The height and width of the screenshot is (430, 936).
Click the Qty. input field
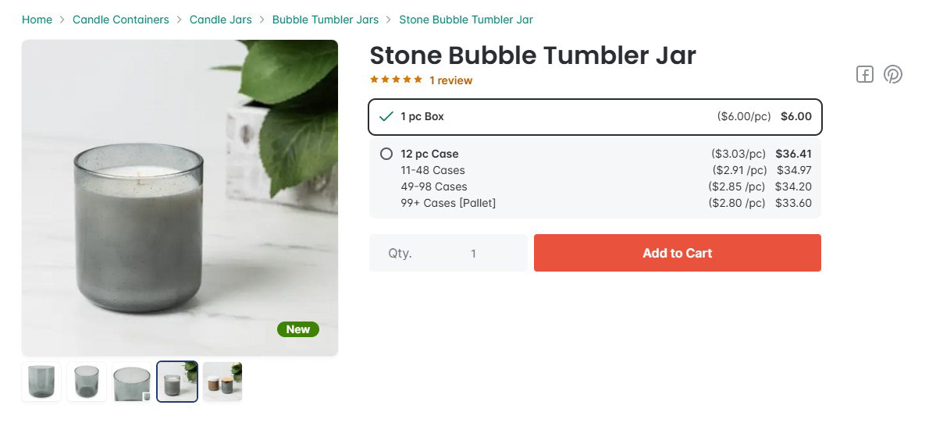472,253
